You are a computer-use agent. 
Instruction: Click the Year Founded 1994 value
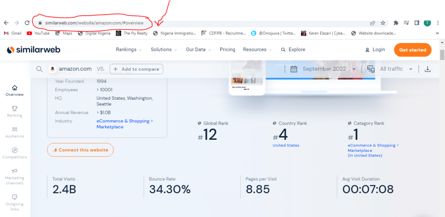coord(101,81)
